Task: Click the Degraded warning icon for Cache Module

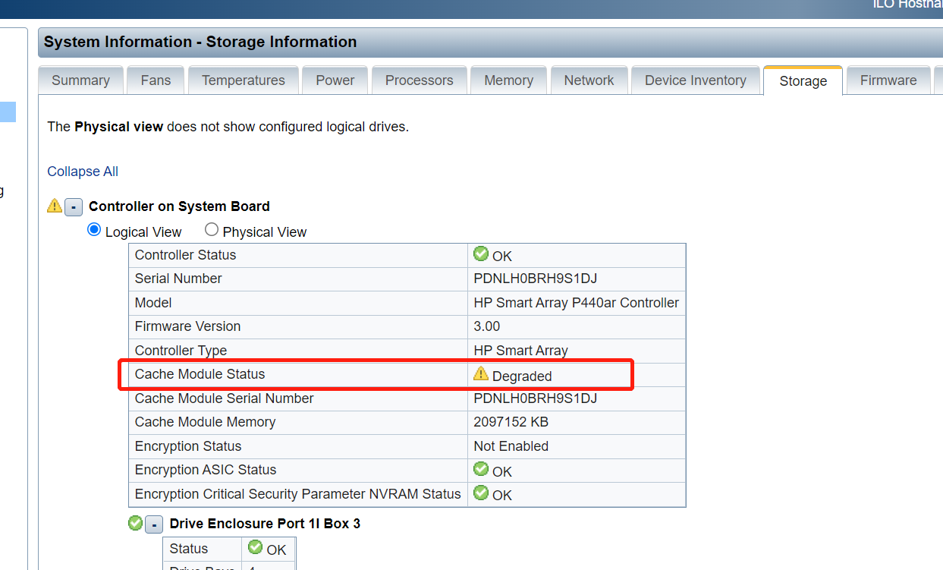Action: click(x=481, y=373)
